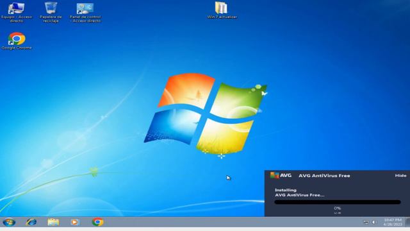Viewport: 410px width, 231px height.
Task: Open Windows Explorer from the taskbar
Action: pyautogui.click(x=53, y=222)
